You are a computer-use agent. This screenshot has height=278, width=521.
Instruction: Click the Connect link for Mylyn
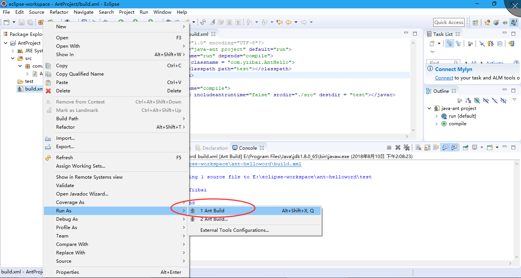(x=444, y=78)
